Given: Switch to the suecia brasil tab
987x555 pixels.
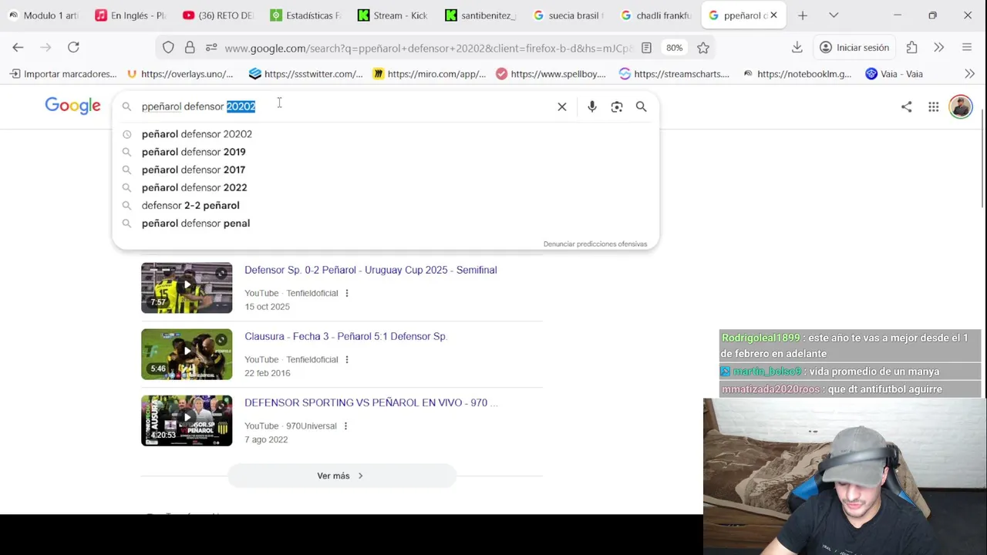Looking at the screenshot, I should [570, 15].
